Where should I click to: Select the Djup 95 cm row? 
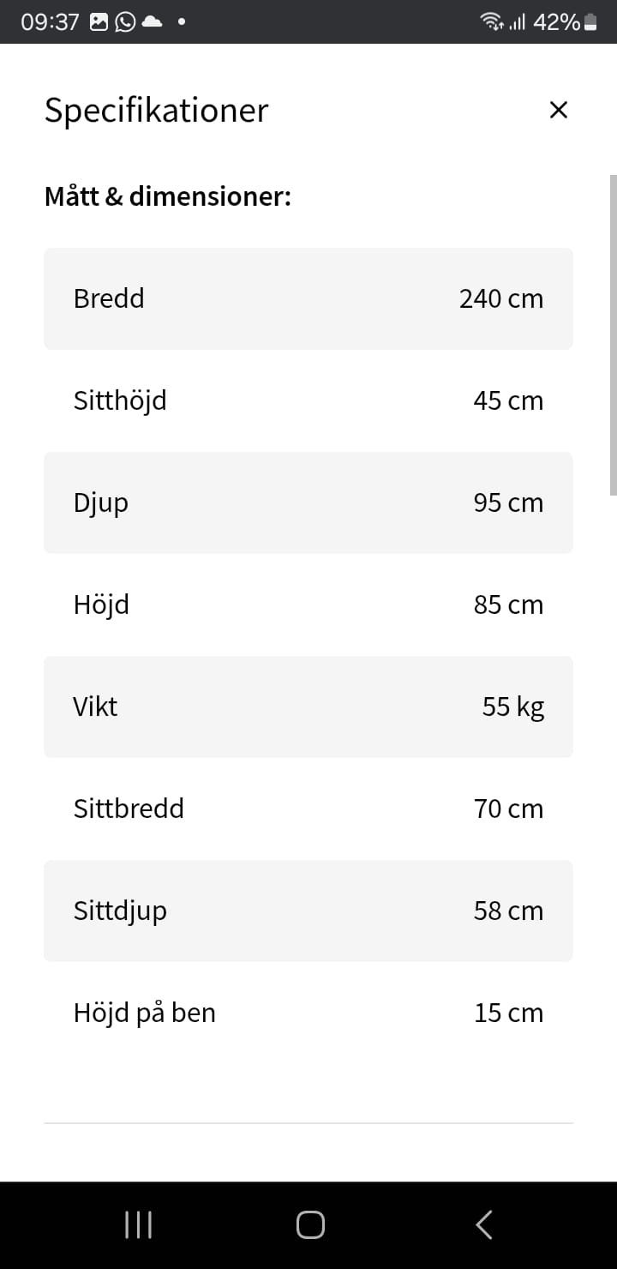[308, 502]
